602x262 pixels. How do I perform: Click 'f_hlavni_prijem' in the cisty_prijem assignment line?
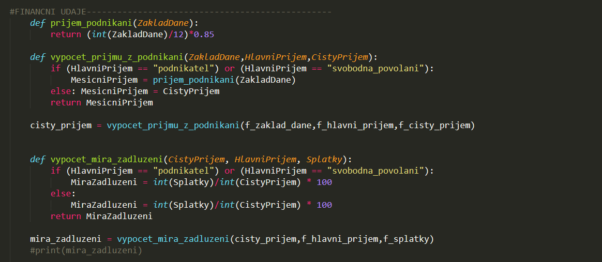point(355,126)
